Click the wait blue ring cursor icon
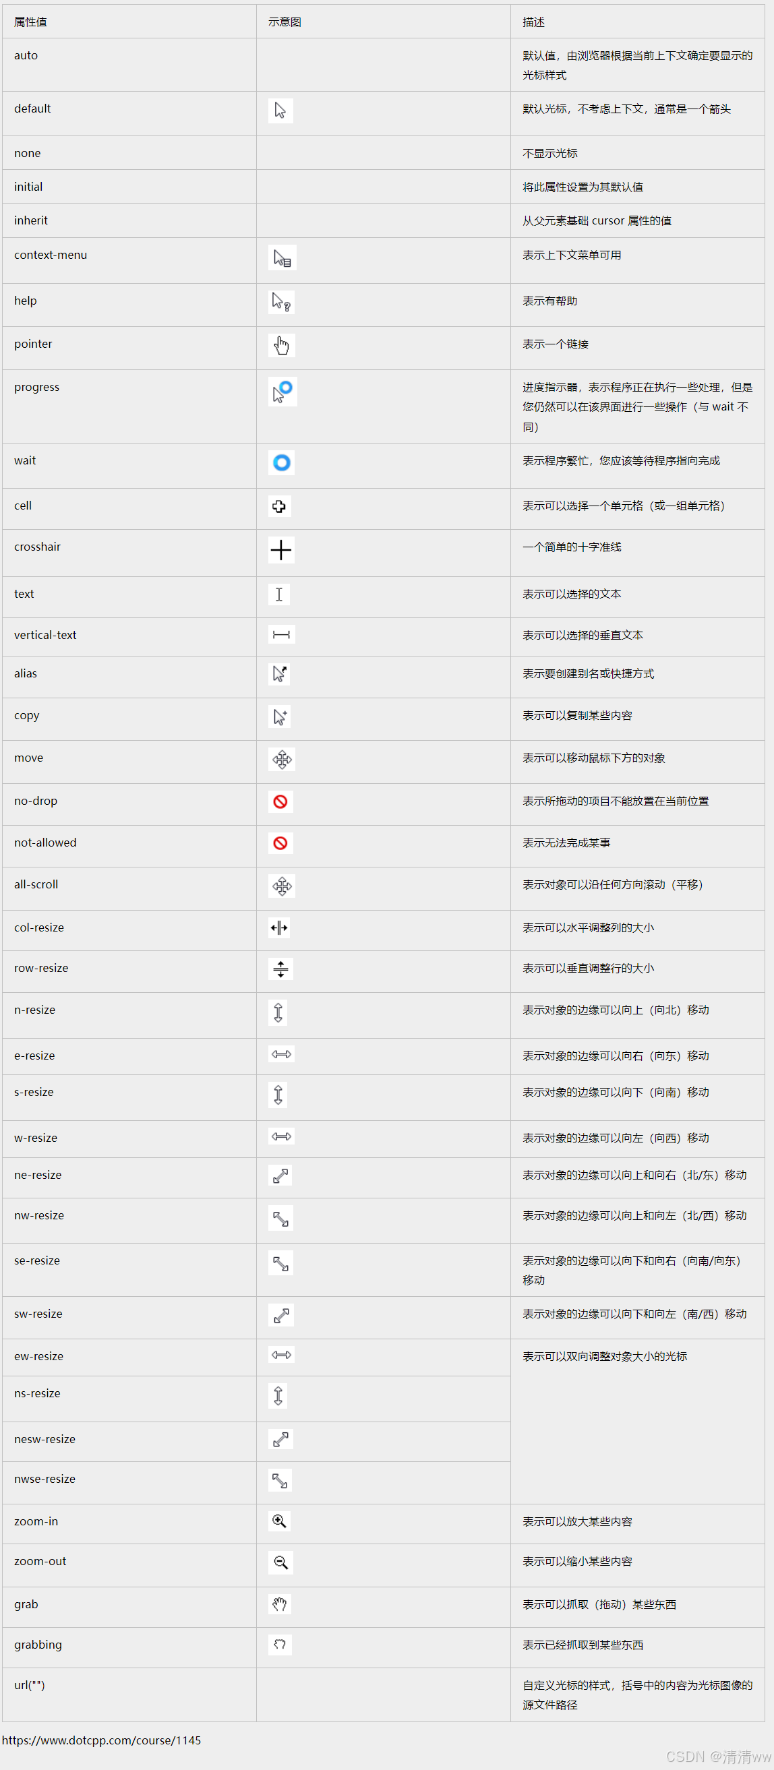 281,462
